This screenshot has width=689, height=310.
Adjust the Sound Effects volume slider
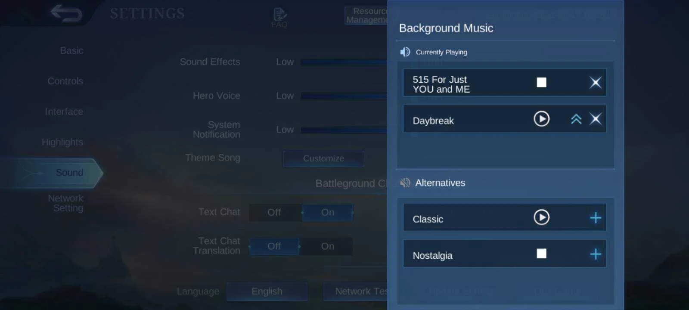click(344, 62)
